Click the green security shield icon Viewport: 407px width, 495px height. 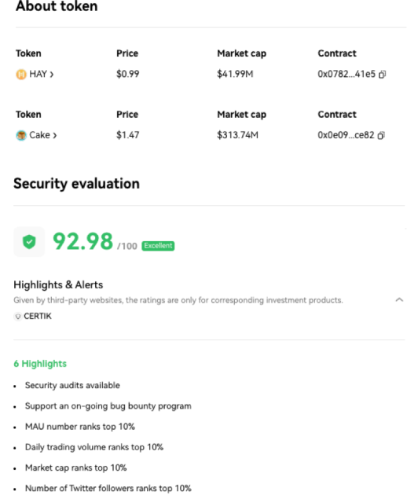pos(29,242)
